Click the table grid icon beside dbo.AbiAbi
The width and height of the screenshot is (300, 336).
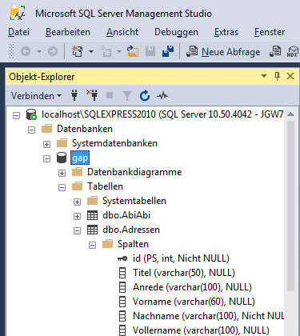(92, 215)
